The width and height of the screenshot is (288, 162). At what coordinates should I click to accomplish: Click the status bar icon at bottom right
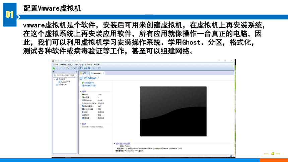point(231,156)
